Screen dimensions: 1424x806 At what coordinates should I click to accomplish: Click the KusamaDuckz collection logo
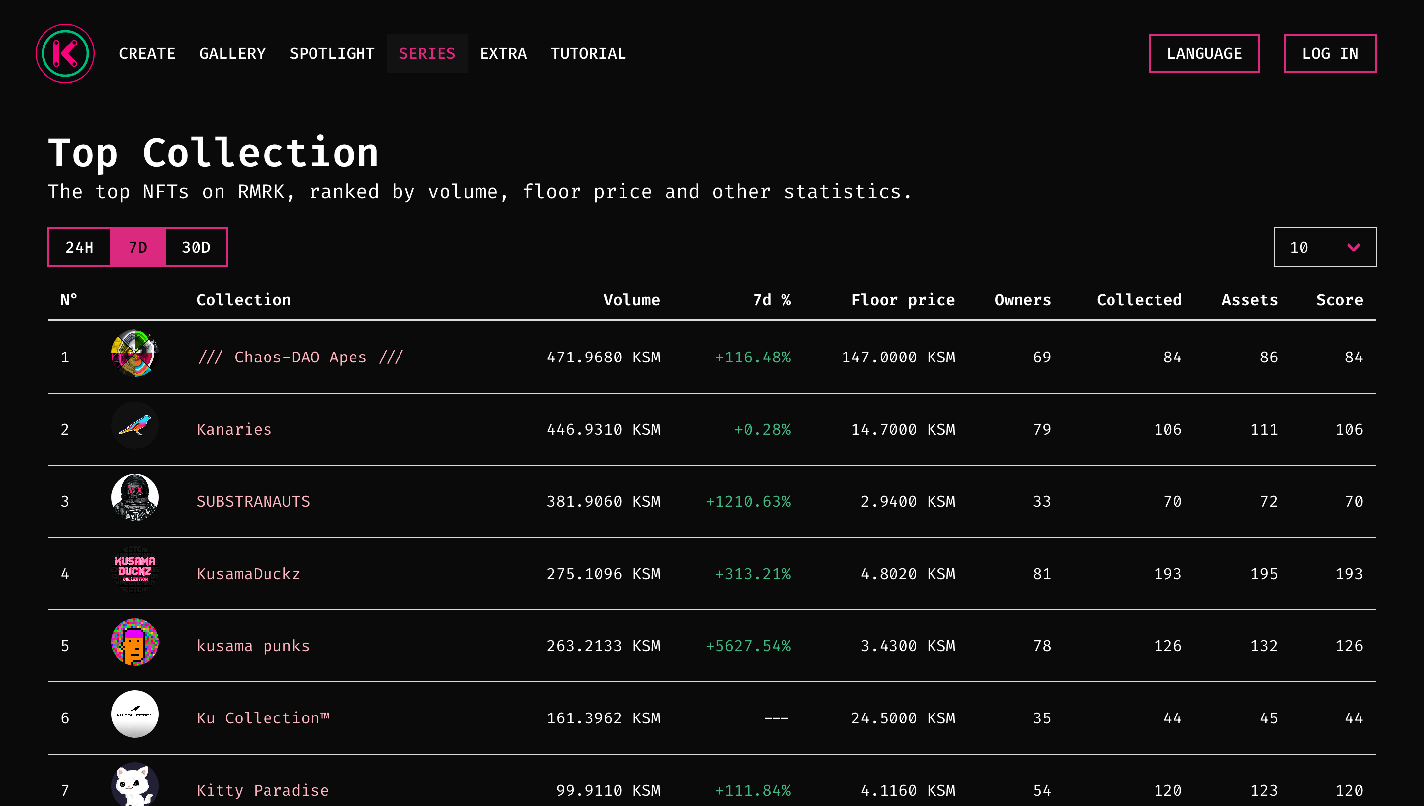click(134, 570)
